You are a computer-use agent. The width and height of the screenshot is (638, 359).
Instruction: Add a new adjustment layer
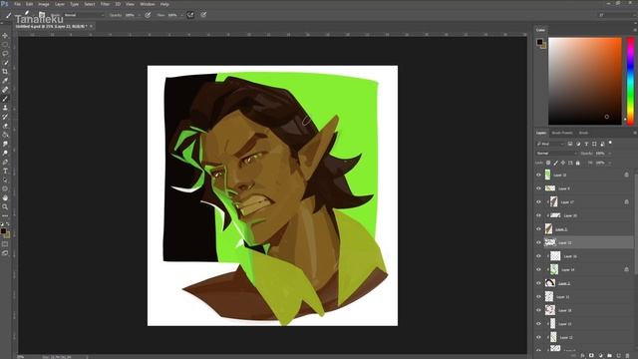[x=600, y=356]
